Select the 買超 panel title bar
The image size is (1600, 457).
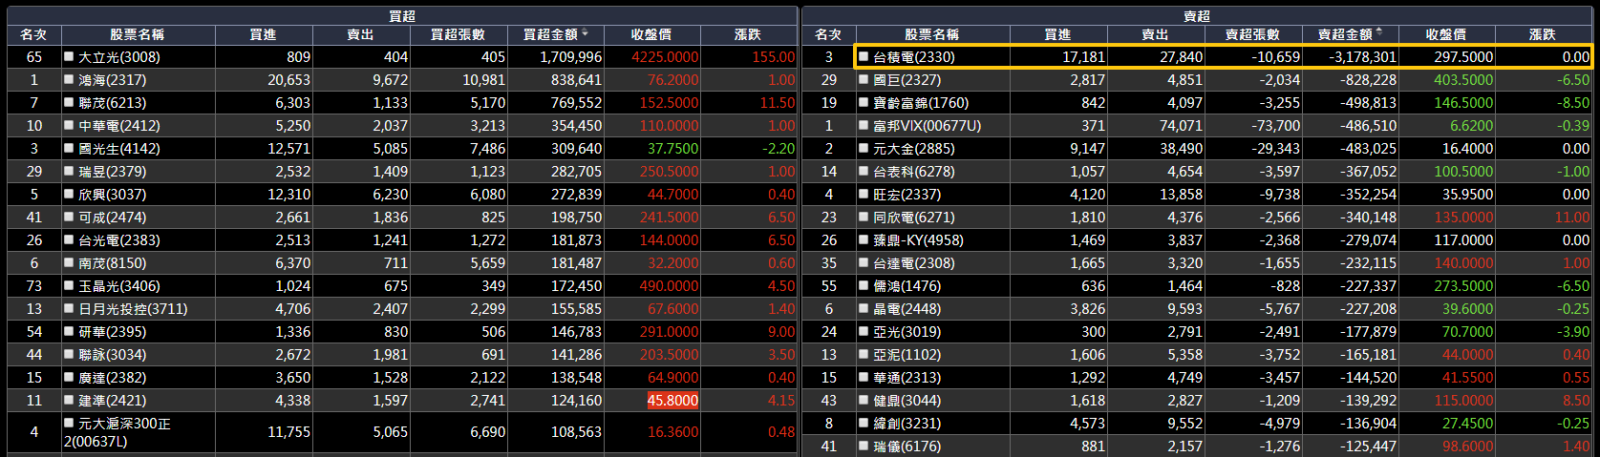pos(401,15)
